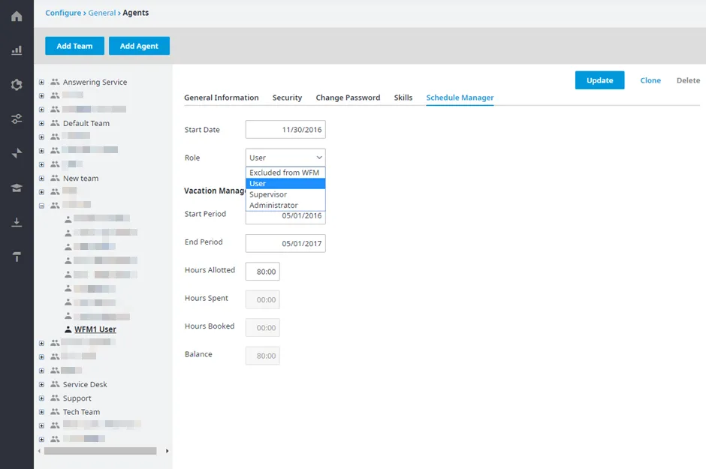
Task: Click the Start Period field 05/01/2016
Action: pos(285,217)
